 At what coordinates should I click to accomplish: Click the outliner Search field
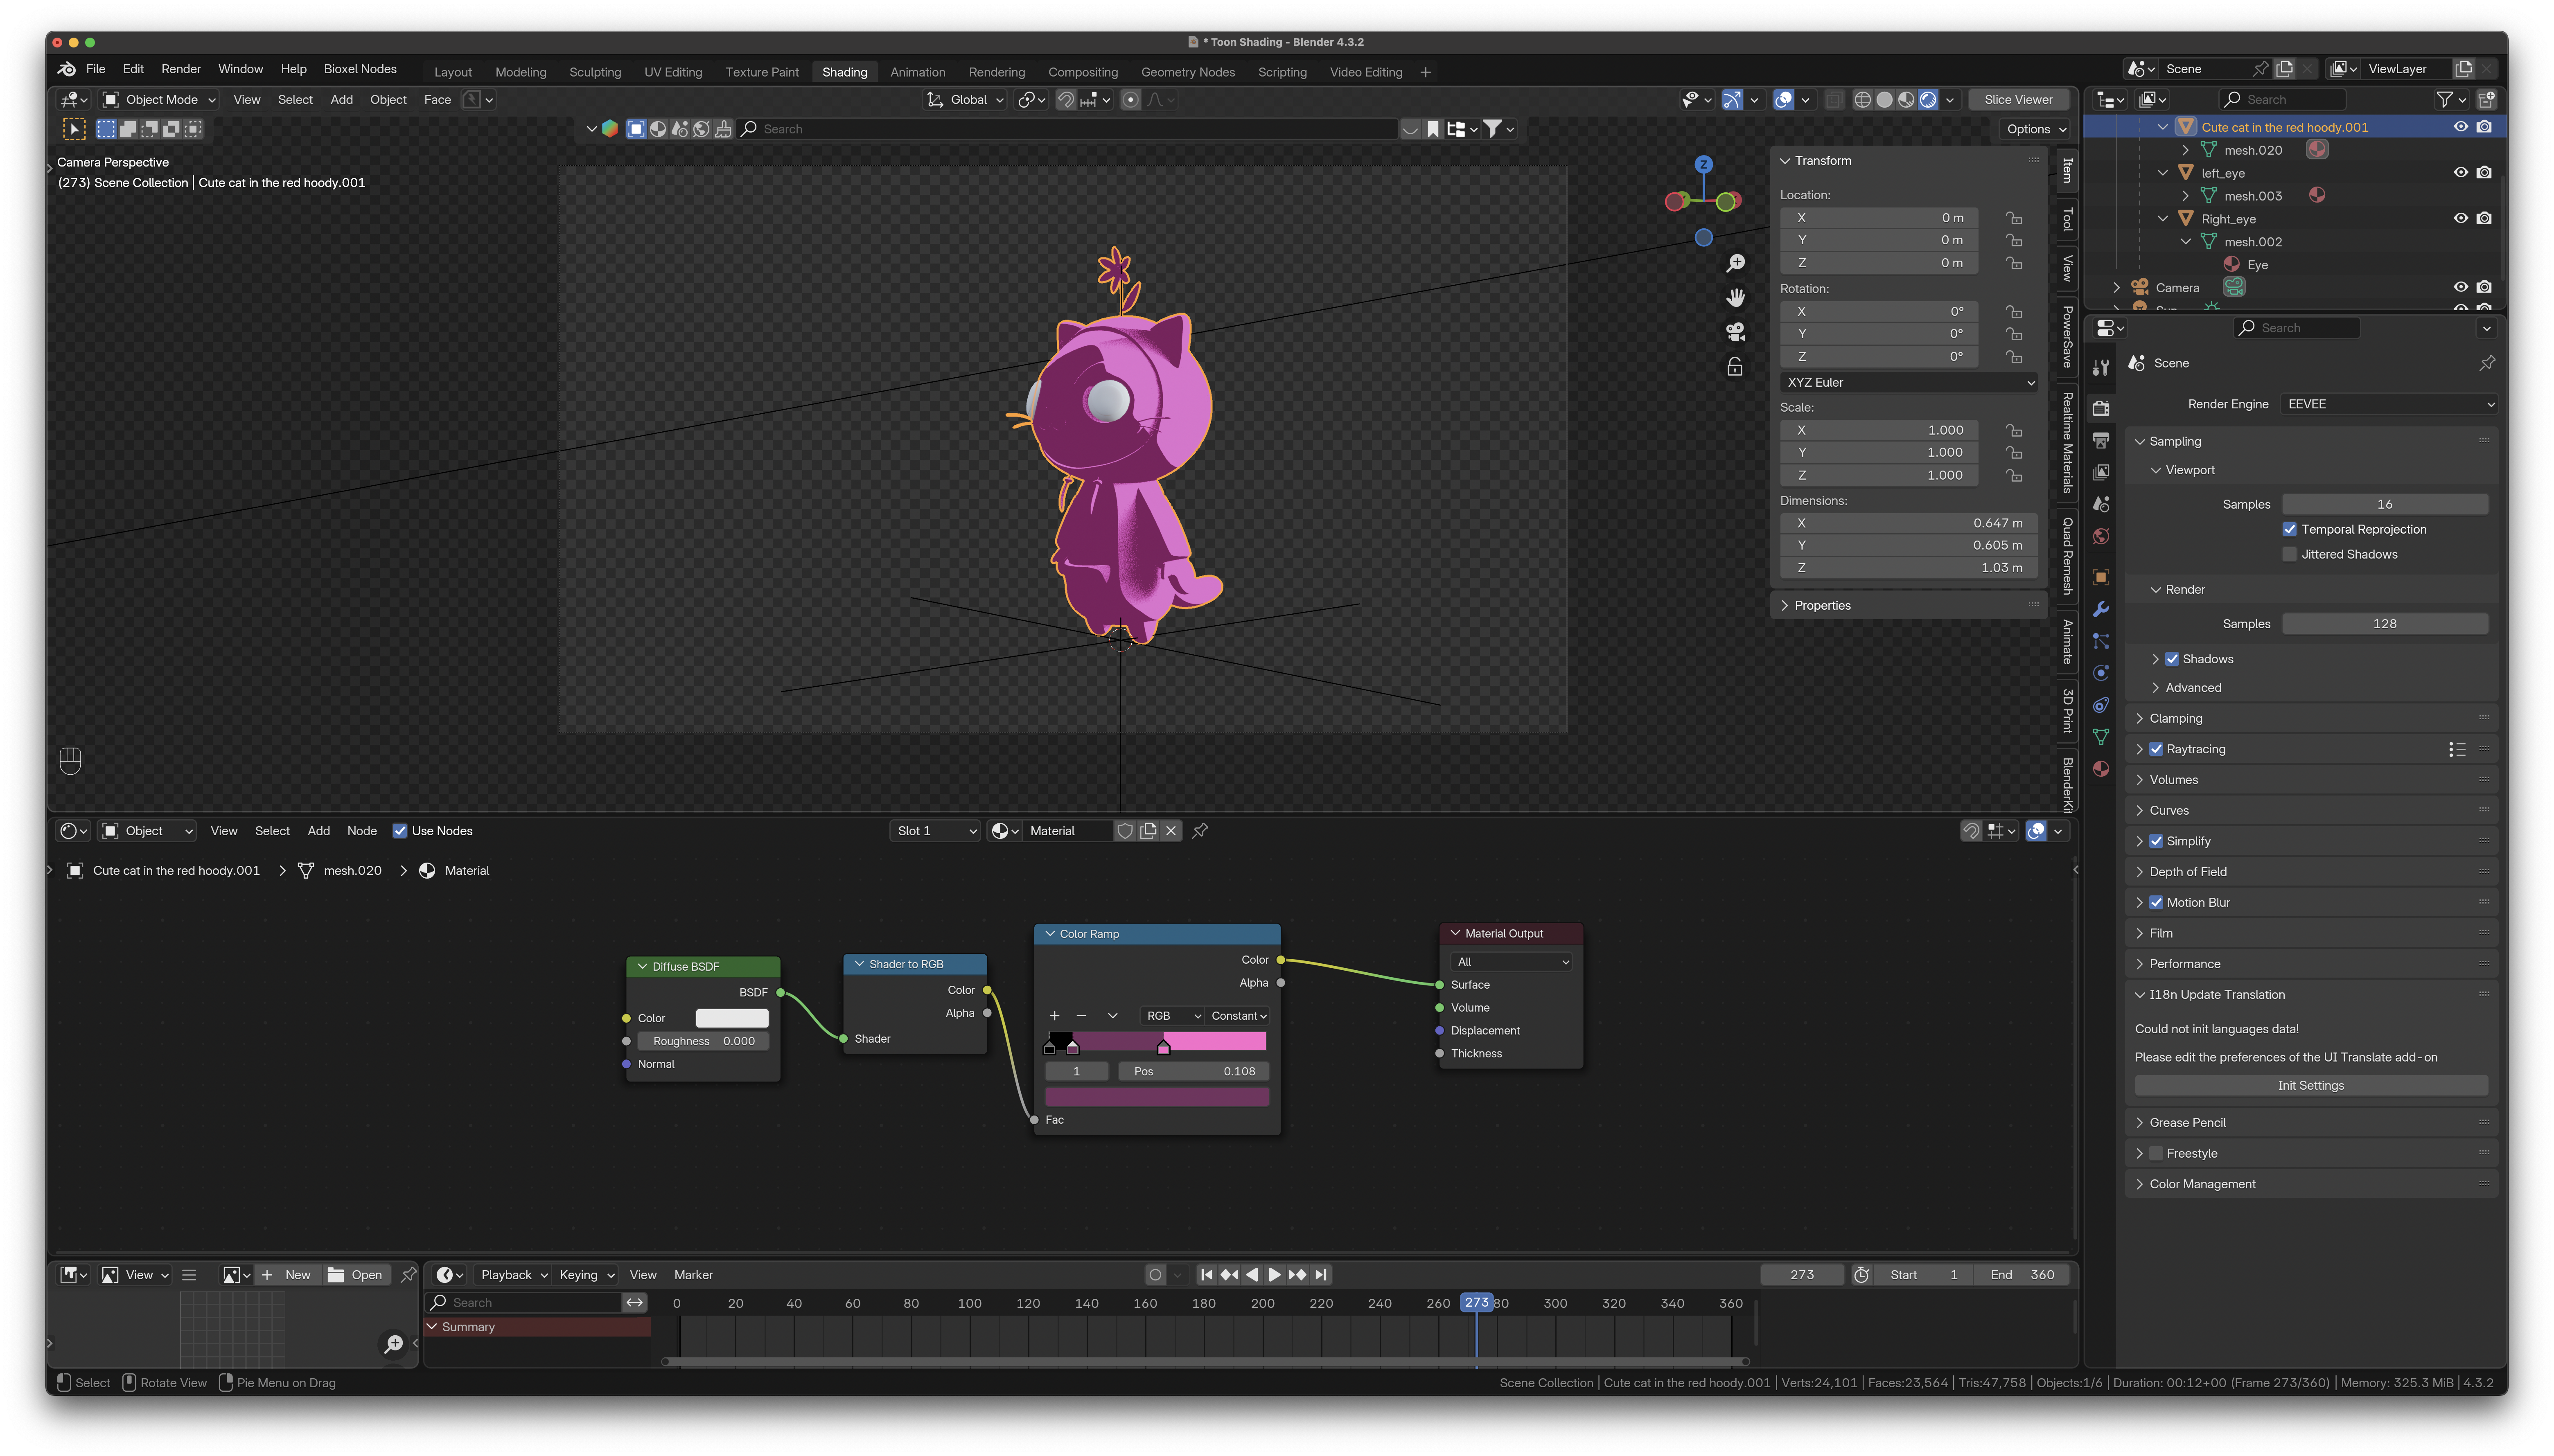click(x=2283, y=100)
